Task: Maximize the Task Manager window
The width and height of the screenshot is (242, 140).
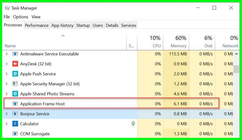Action: point(214,8)
